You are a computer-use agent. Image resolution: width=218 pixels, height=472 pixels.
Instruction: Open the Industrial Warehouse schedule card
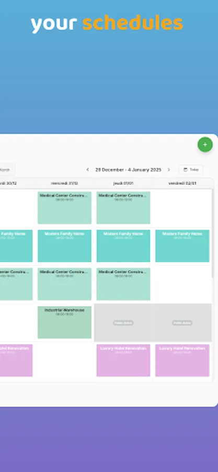pyautogui.click(x=64, y=323)
